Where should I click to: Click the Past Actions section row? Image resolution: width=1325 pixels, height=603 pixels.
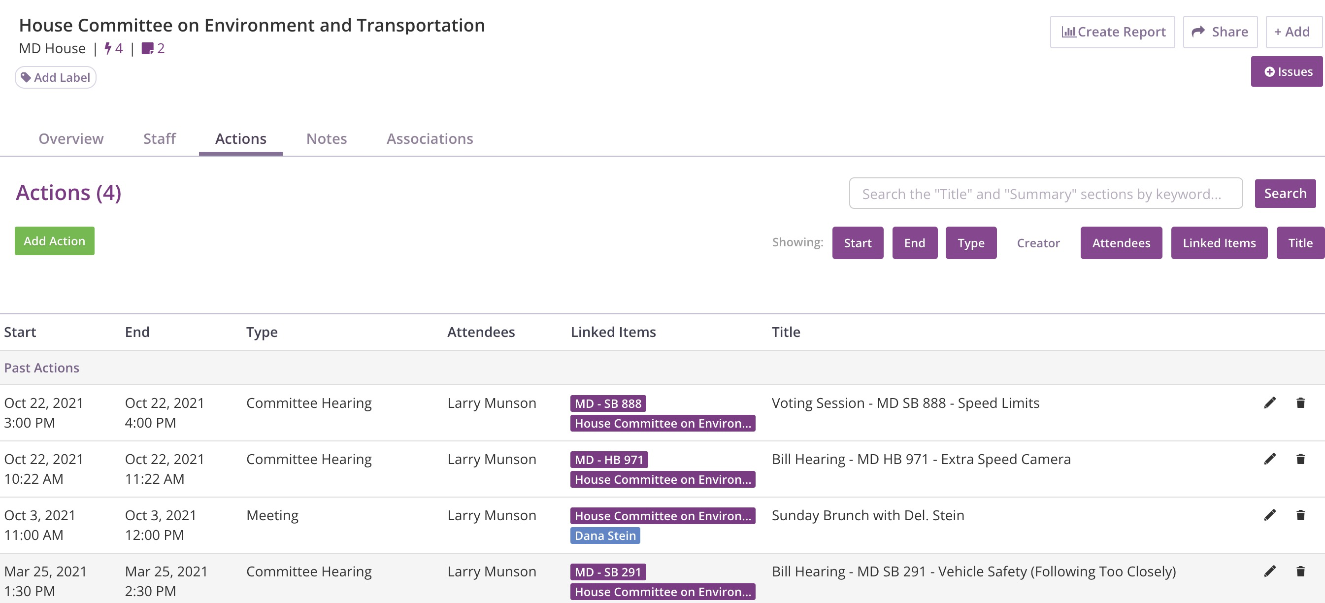(x=662, y=368)
